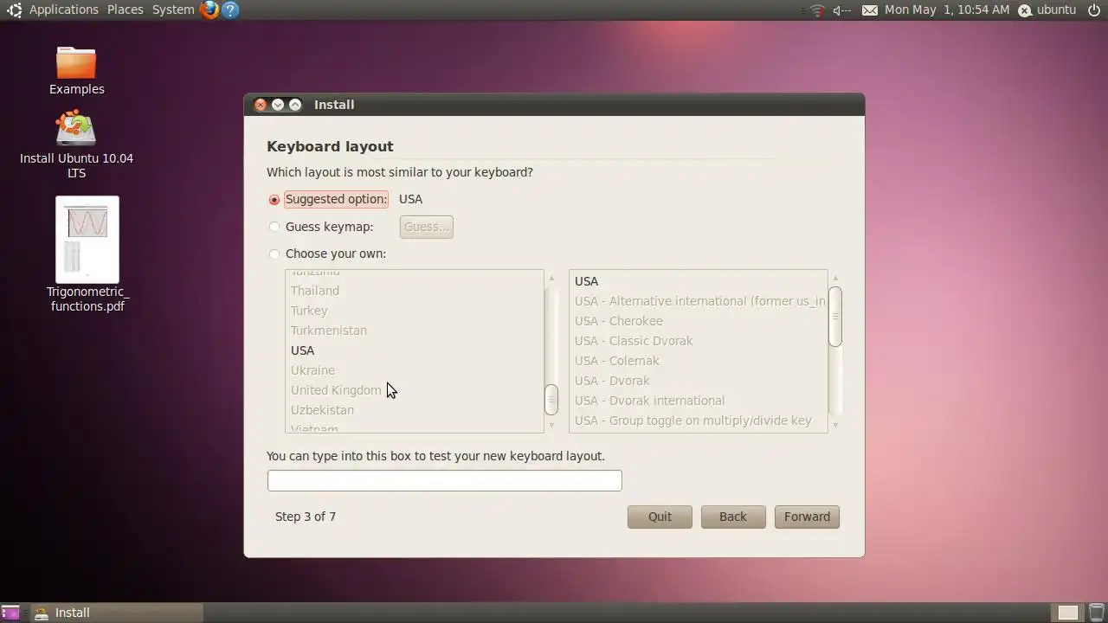
Task: Click country list scroll up arrow
Action: [551, 278]
